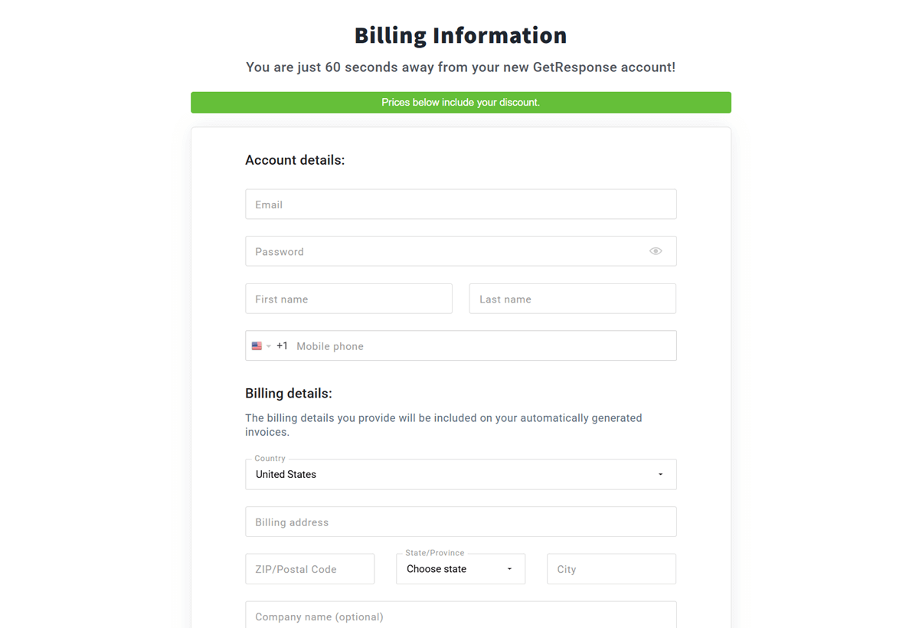The width and height of the screenshot is (919, 628).
Task: Select the First name input
Action: click(x=348, y=298)
